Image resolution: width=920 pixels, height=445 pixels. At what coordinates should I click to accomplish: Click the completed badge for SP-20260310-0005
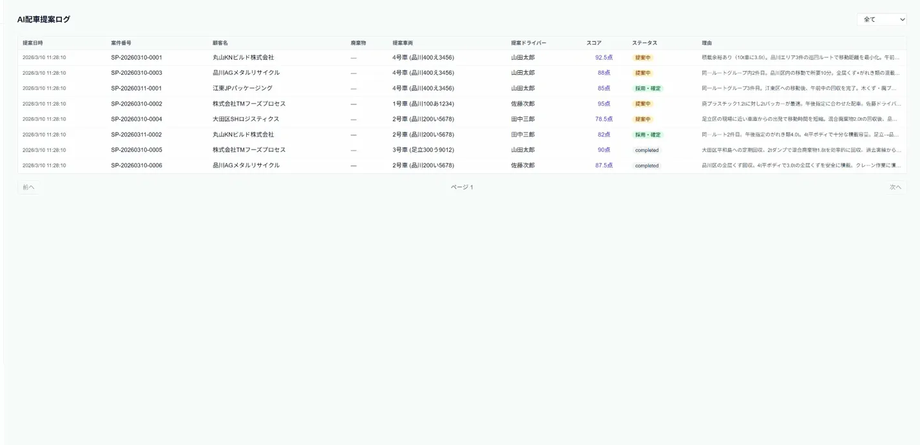[x=646, y=149]
